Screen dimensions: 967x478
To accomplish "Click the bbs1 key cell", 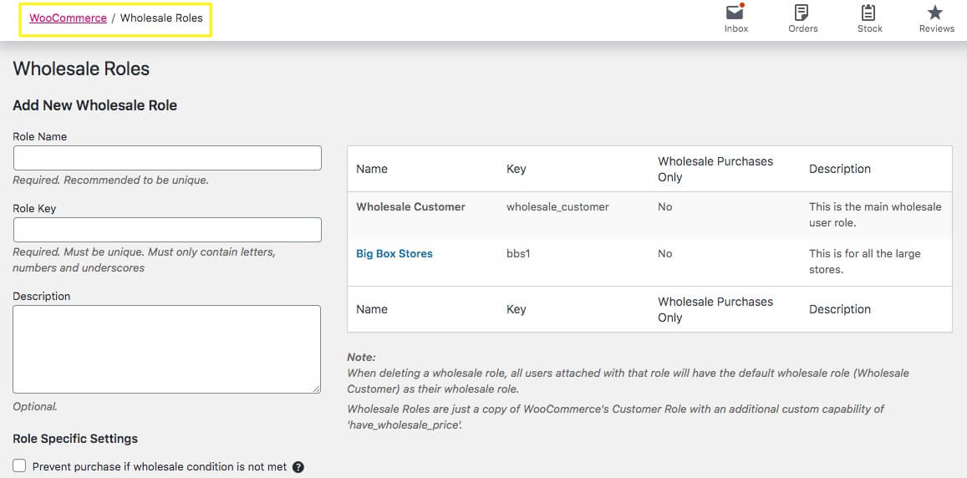I will pos(518,254).
